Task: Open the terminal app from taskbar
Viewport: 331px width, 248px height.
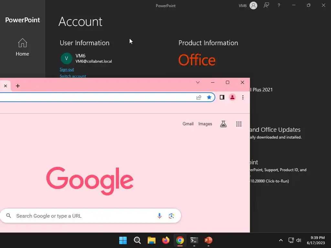Action: [x=194, y=240]
